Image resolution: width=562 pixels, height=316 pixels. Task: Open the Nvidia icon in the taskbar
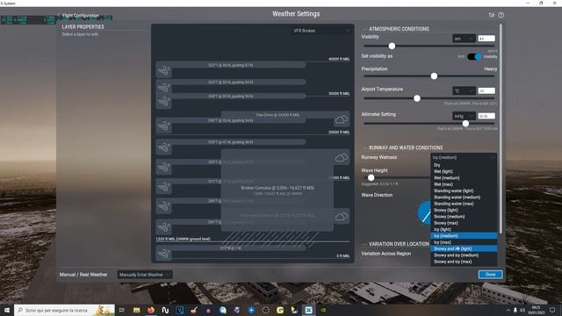click(323, 310)
